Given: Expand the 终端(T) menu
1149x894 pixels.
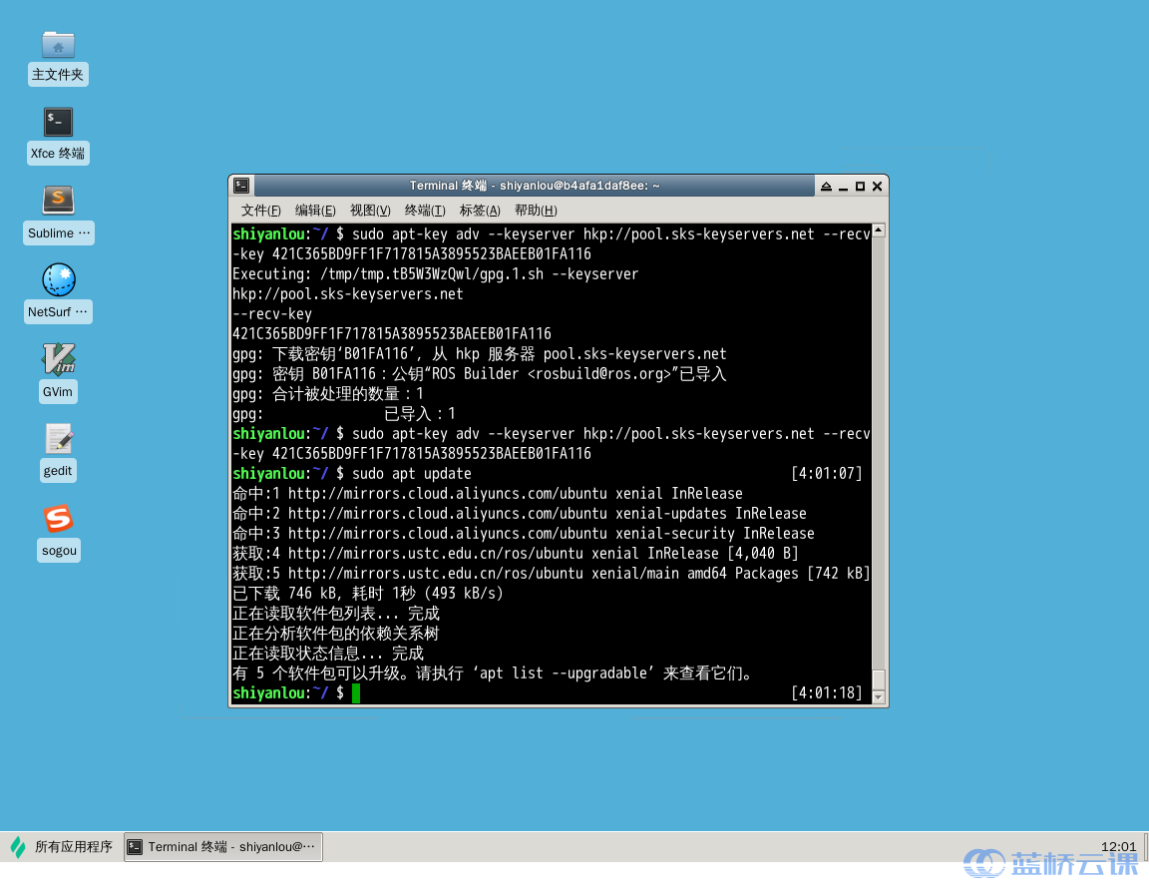Looking at the screenshot, I should (x=425, y=211).
